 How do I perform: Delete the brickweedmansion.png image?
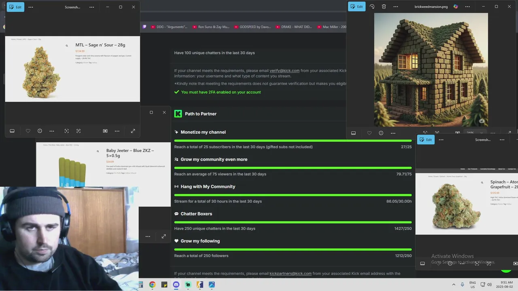coord(384,6)
